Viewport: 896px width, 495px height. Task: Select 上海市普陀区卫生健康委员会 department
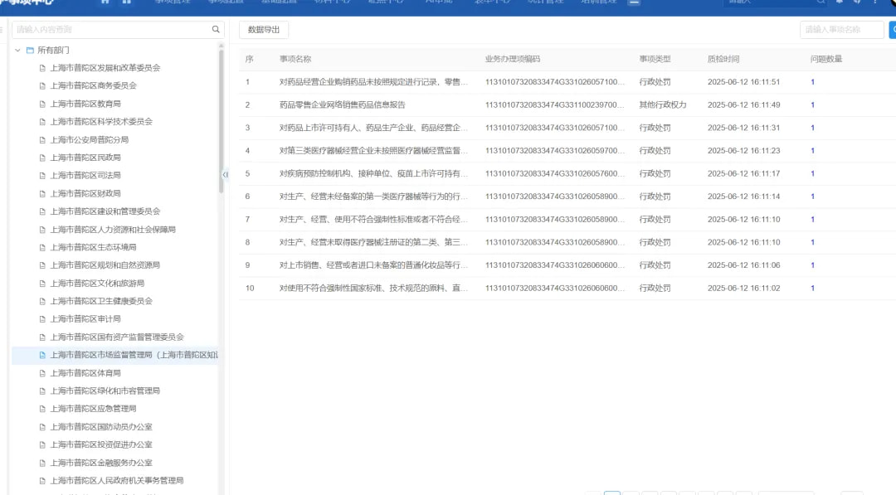pos(101,301)
